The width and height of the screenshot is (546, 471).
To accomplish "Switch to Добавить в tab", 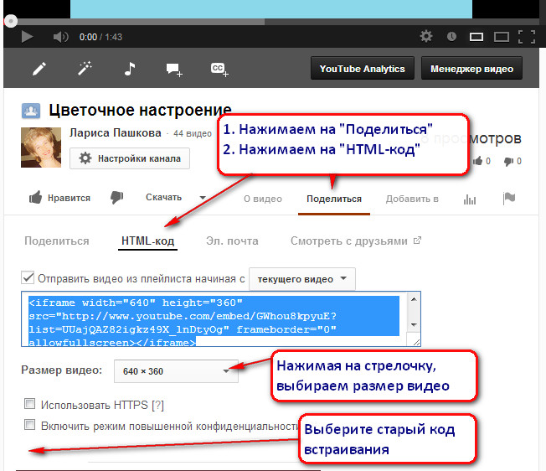I will (412, 199).
